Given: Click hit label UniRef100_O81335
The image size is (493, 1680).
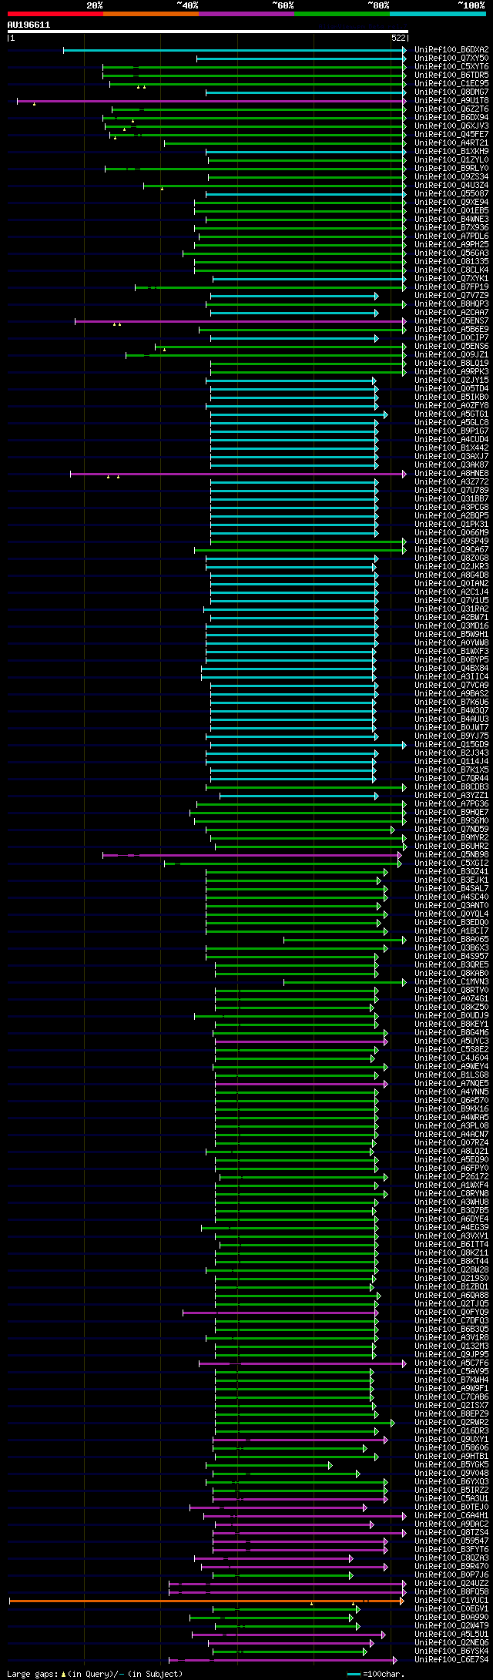Looking at the screenshot, I should [451, 261].
